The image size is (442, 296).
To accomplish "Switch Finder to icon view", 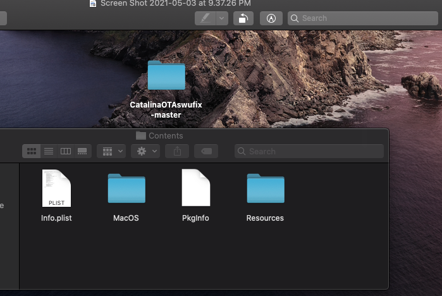I will pos(31,151).
